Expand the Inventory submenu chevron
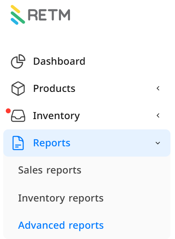 [x=158, y=115]
